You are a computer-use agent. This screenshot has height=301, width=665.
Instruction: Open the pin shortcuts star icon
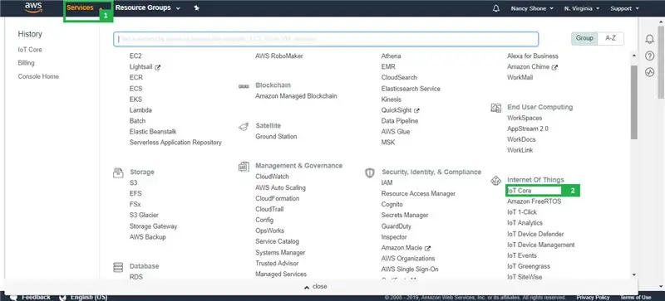point(197,8)
